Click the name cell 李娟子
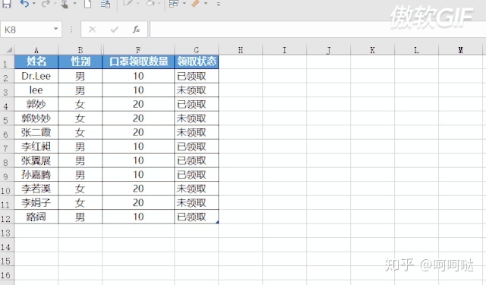Screen dimensions: 486x285 pyautogui.click(x=36, y=203)
